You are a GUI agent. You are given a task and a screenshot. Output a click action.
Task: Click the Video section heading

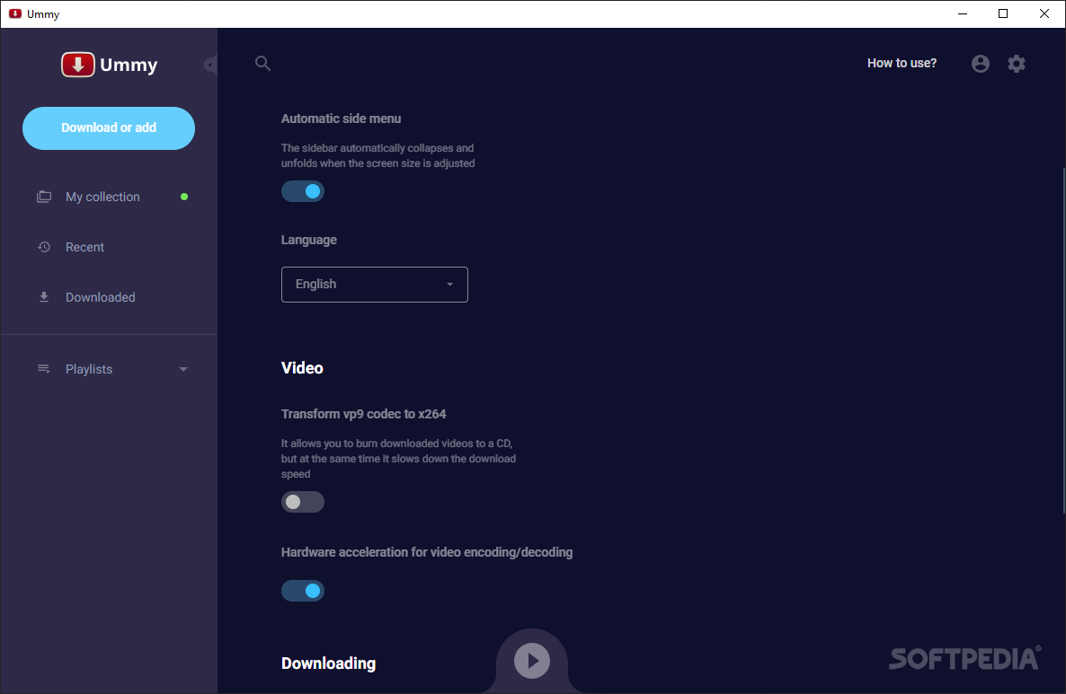click(303, 368)
